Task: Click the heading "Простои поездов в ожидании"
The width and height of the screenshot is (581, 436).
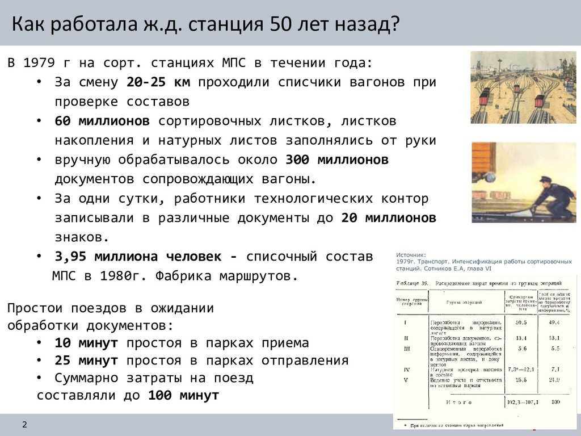Action: click(x=111, y=308)
